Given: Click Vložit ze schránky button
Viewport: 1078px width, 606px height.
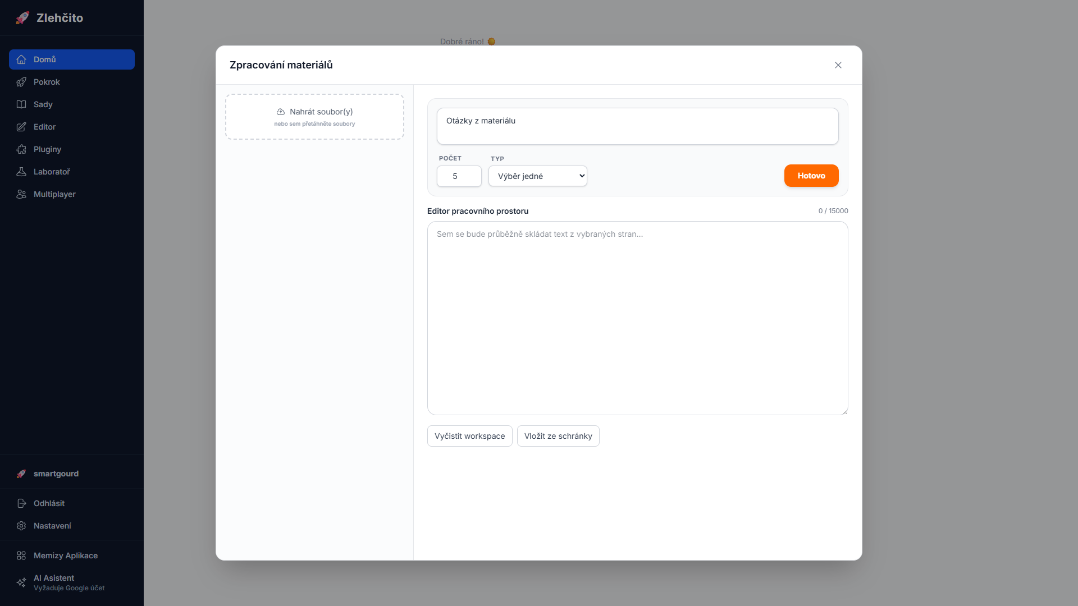Looking at the screenshot, I should [558, 436].
